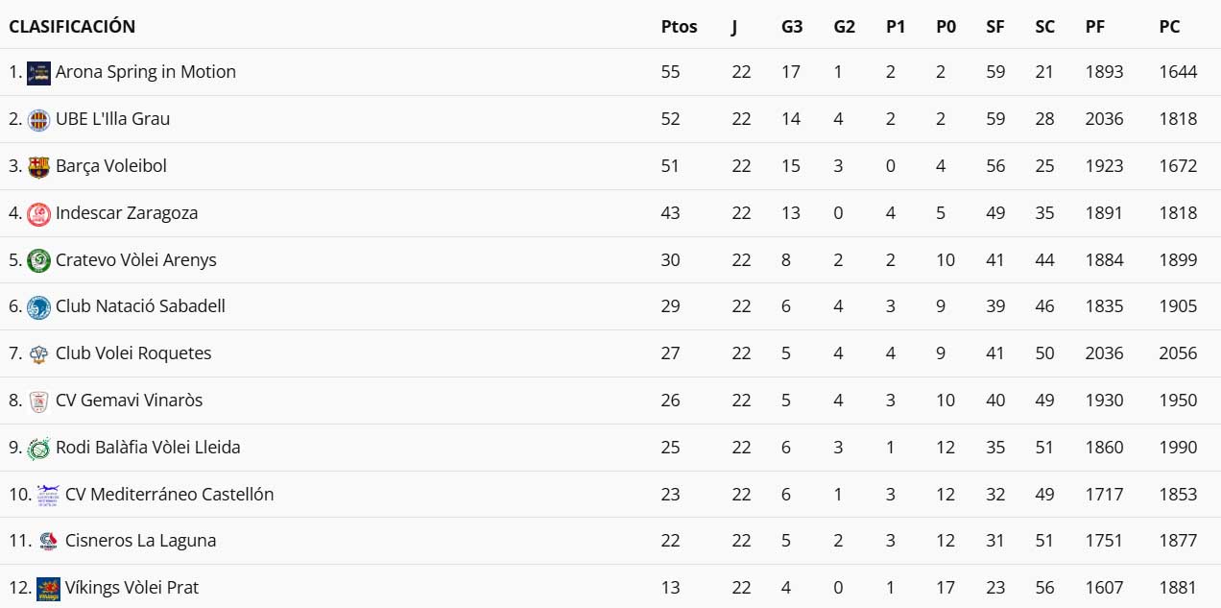
Task: Open the Barça Voleibol team name link
Action: [x=111, y=166]
